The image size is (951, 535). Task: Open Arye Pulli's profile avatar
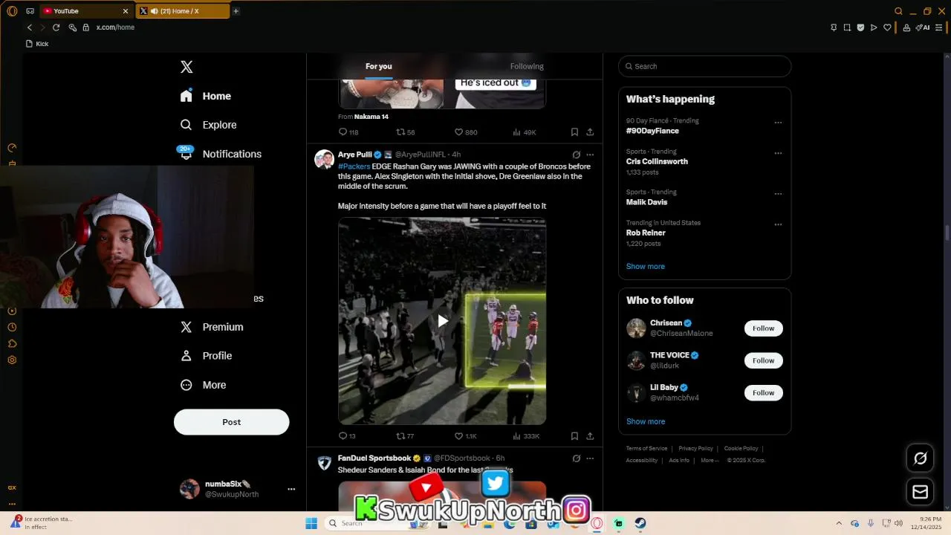coord(324,159)
